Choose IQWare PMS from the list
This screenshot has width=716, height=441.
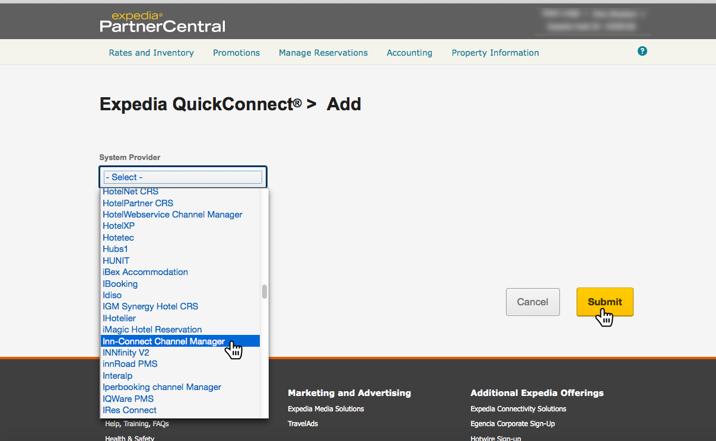128,398
